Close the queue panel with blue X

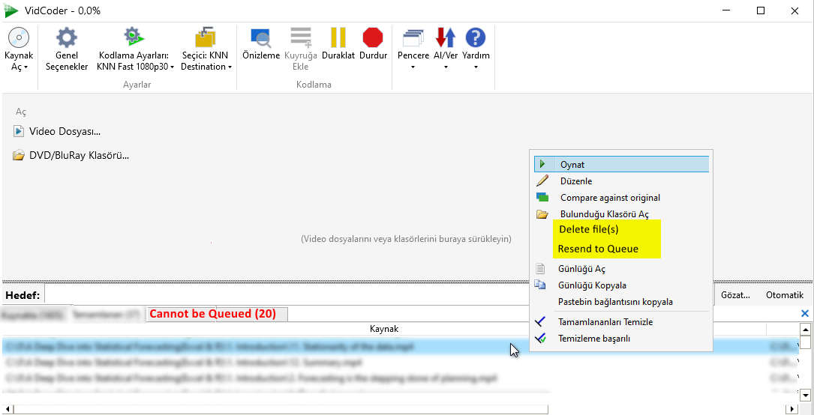pyautogui.click(x=805, y=313)
